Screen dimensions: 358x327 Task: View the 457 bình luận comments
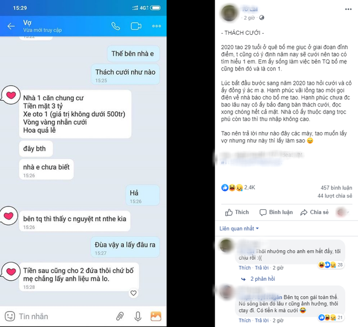click(337, 188)
